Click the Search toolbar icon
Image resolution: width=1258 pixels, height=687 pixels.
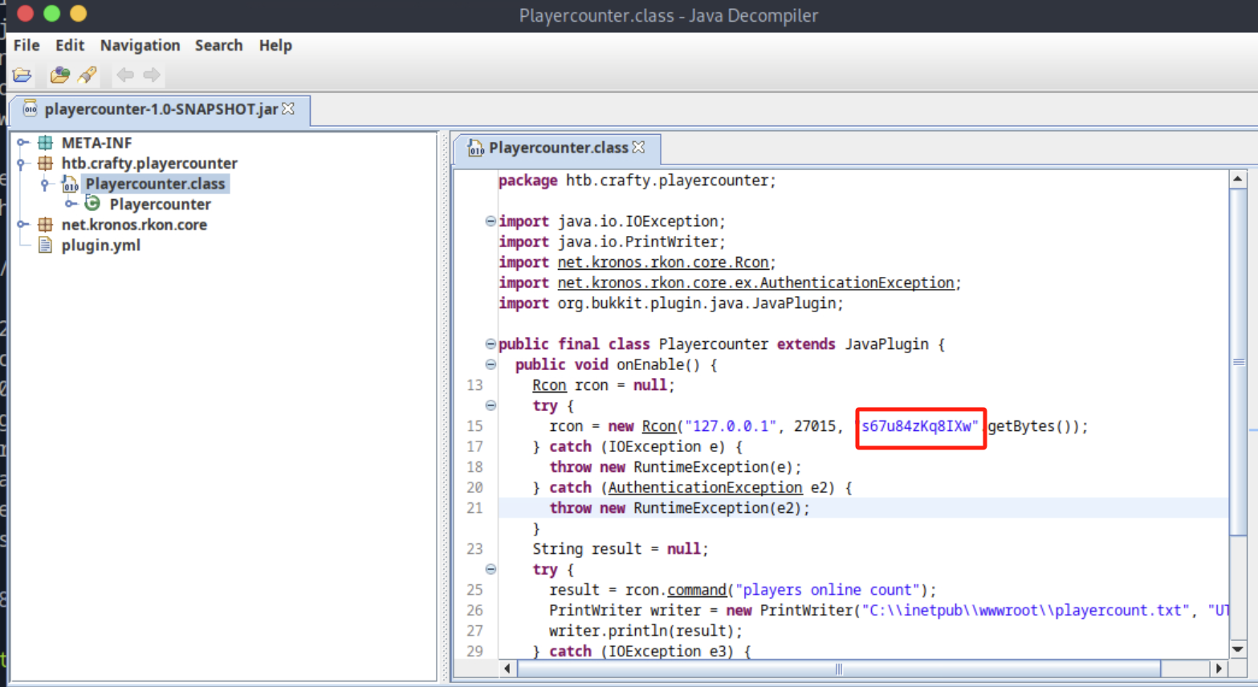88,75
